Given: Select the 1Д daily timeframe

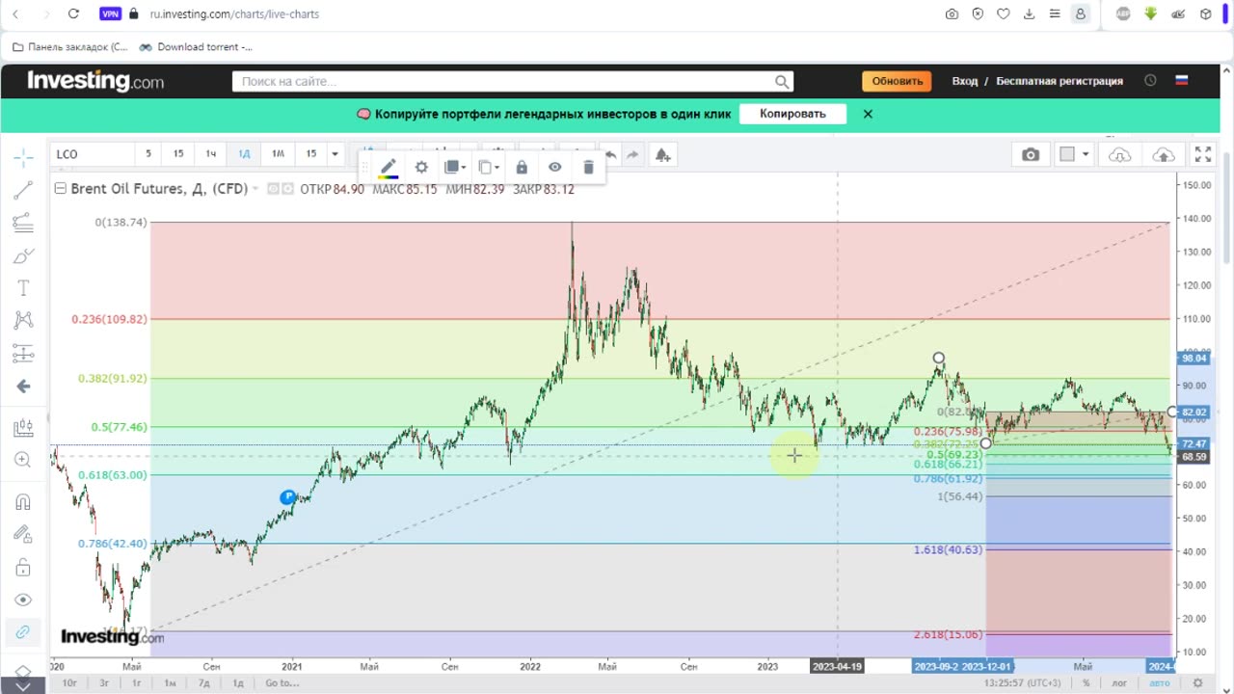Looking at the screenshot, I should pos(244,154).
